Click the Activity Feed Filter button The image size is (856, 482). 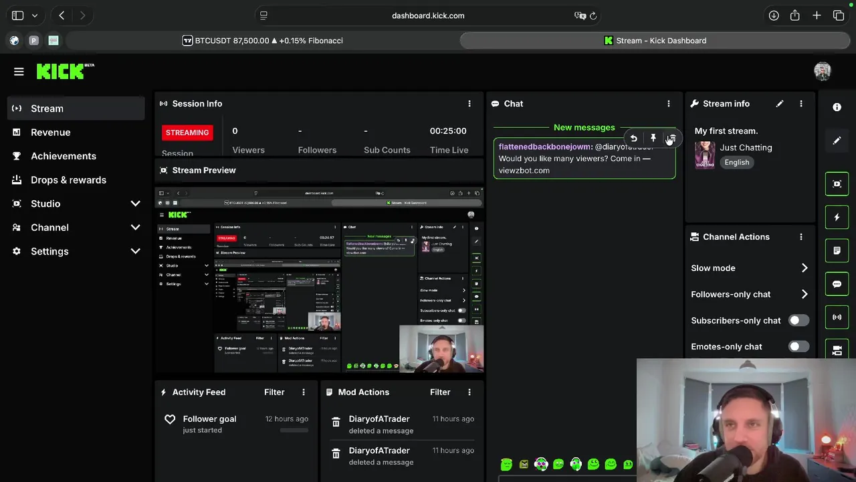tap(274, 392)
